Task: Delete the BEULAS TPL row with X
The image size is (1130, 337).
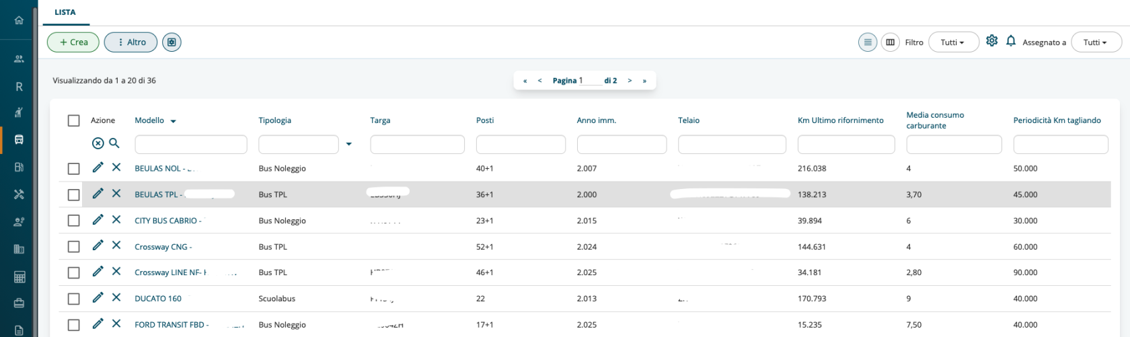Action: click(x=116, y=194)
